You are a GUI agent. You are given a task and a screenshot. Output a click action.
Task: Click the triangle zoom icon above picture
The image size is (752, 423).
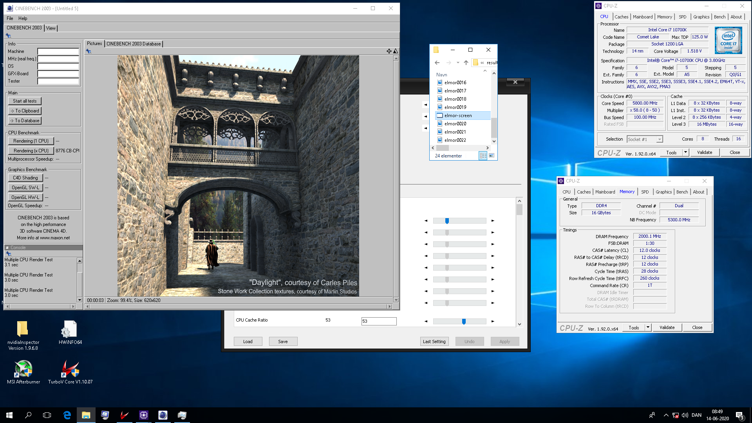[396, 51]
